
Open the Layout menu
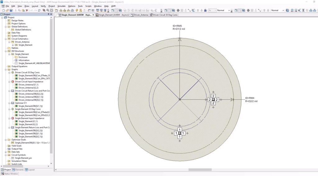[35, 6]
